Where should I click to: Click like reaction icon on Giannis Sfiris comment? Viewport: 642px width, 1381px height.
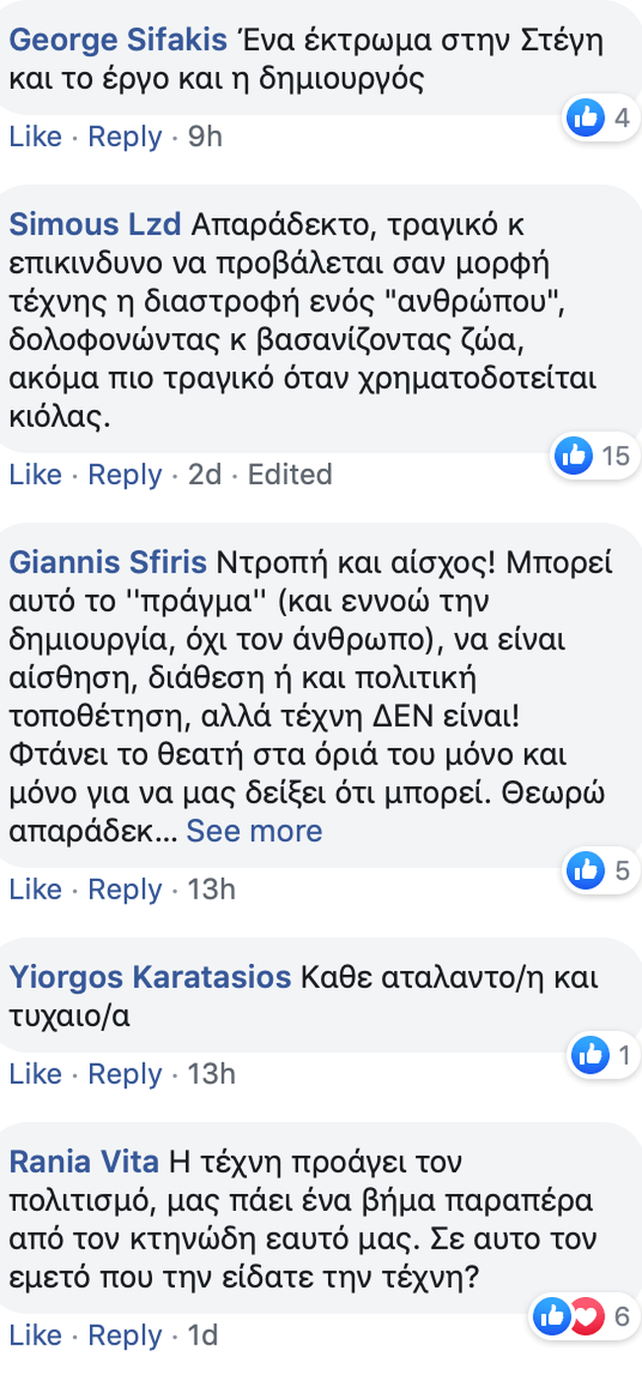[x=585, y=870]
